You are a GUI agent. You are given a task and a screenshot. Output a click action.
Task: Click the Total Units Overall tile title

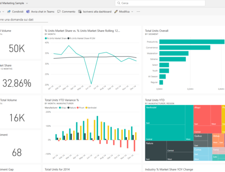[157, 31]
